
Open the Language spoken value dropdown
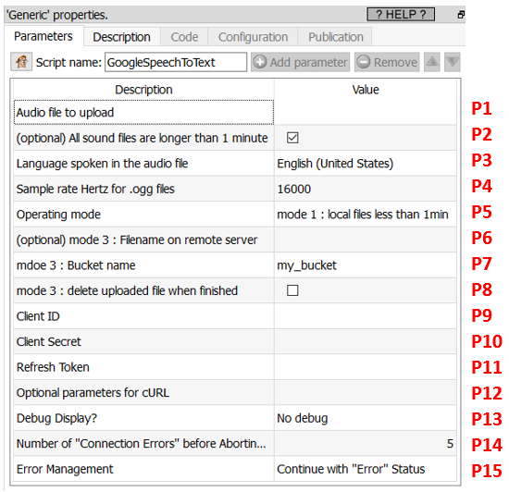(366, 164)
